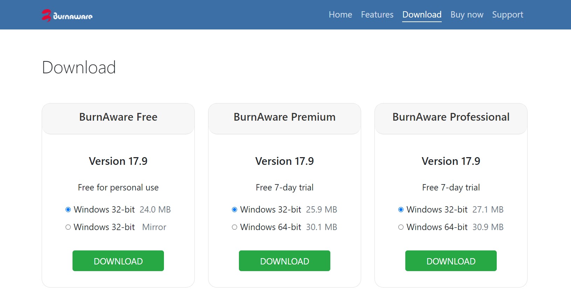
Task: Open the Buy now page
Action: pos(467,15)
